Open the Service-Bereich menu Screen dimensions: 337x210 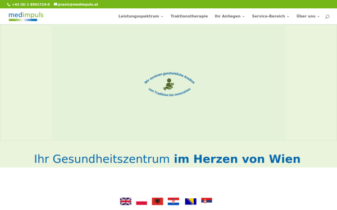pyautogui.click(x=268, y=16)
